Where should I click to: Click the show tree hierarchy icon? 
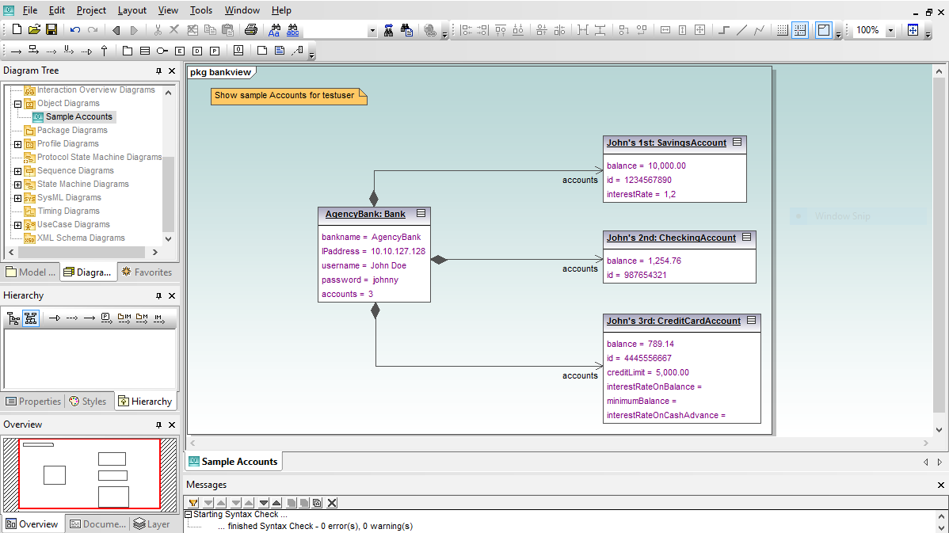click(13, 318)
